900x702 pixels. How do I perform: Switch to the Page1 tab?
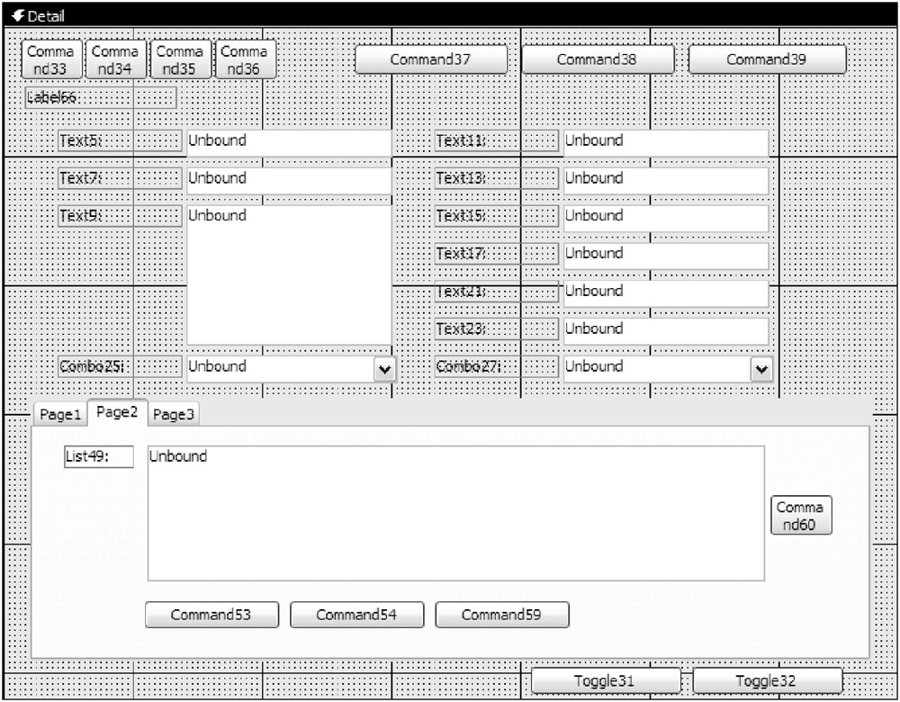click(x=60, y=415)
